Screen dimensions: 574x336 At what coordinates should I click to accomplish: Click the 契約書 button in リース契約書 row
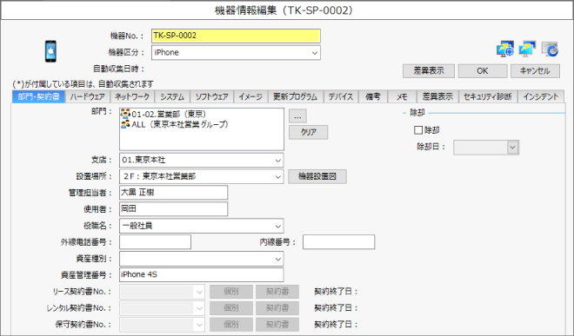pos(277,292)
